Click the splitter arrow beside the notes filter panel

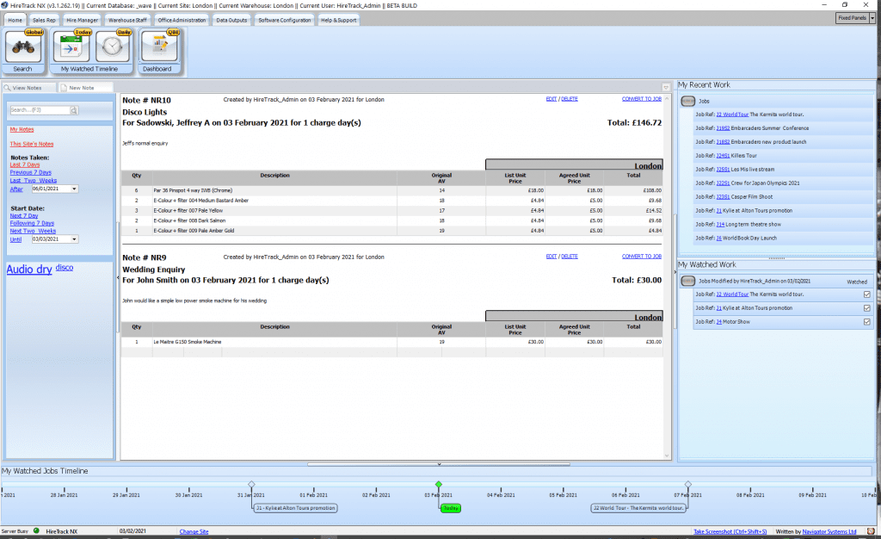pos(117,276)
